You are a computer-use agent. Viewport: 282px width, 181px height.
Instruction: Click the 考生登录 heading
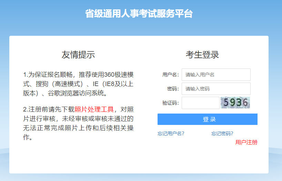(x=202, y=54)
